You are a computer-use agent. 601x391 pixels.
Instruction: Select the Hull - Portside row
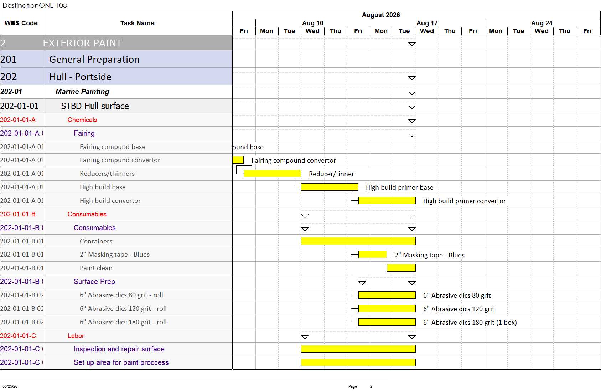pyautogui.click(x=116, y=77)
